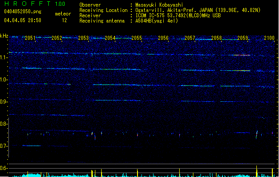Click the 'meteor' label

pos(63,14)
